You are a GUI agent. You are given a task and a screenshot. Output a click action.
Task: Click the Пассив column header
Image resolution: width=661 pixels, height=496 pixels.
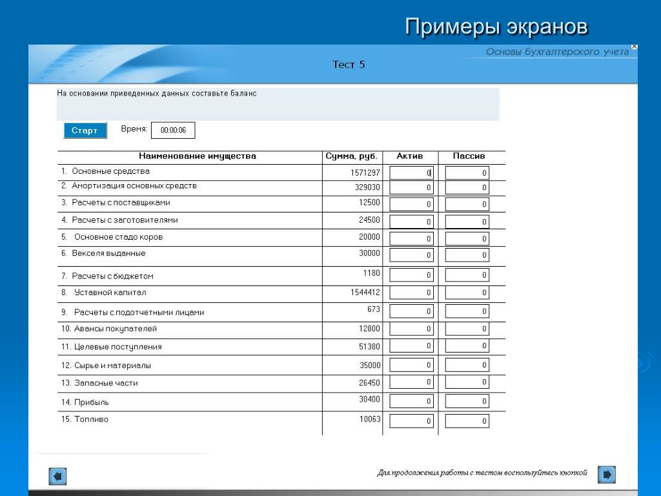point(469,156)
